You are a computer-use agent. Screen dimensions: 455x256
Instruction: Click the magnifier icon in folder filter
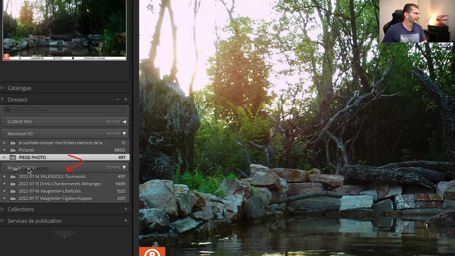(7, 110)
